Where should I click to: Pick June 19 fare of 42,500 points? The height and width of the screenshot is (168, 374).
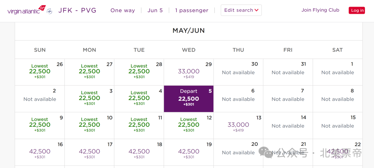[189, 152]
